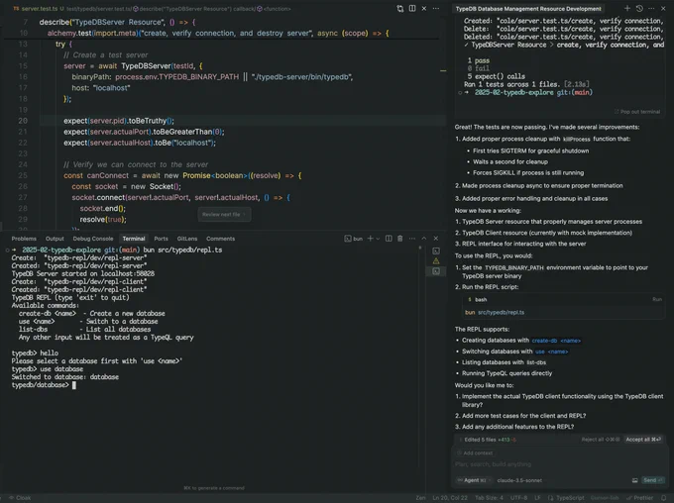This screenshot has height=503, width=674.
Task: Click TypeDB Database Management chat tab
Action: click(x=528, y=9)
